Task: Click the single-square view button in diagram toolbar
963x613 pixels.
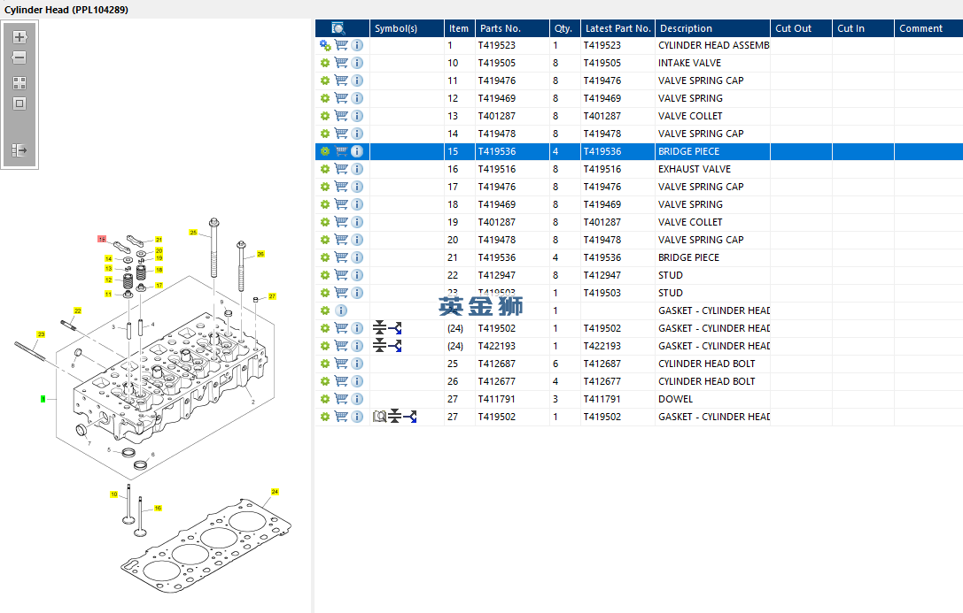Action: coord(19,103)
